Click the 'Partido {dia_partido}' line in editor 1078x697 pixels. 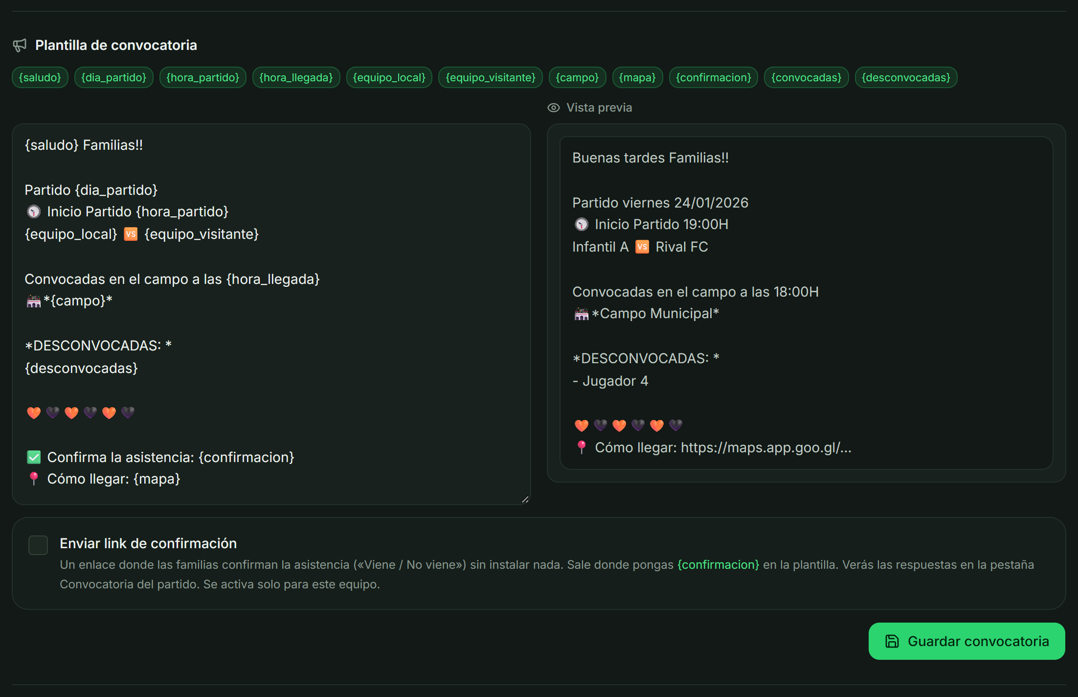[91, 190]
